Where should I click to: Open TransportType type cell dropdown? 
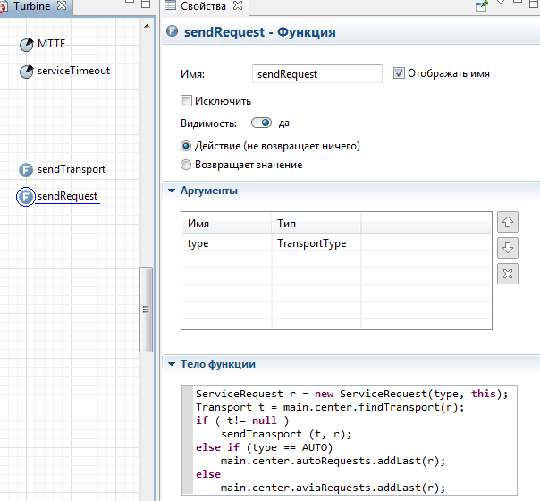315,243
